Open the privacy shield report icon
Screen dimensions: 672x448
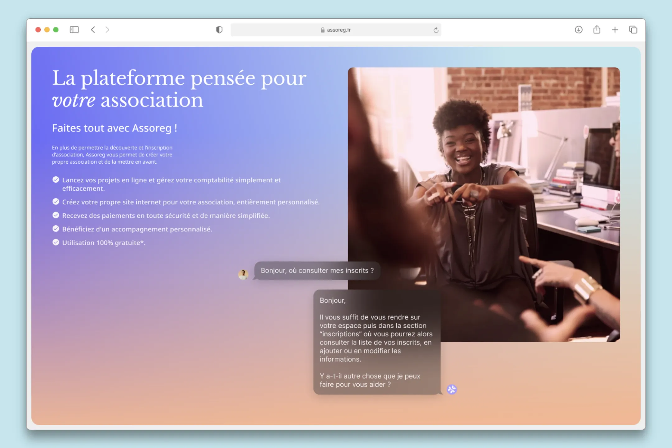click(219, 30)
